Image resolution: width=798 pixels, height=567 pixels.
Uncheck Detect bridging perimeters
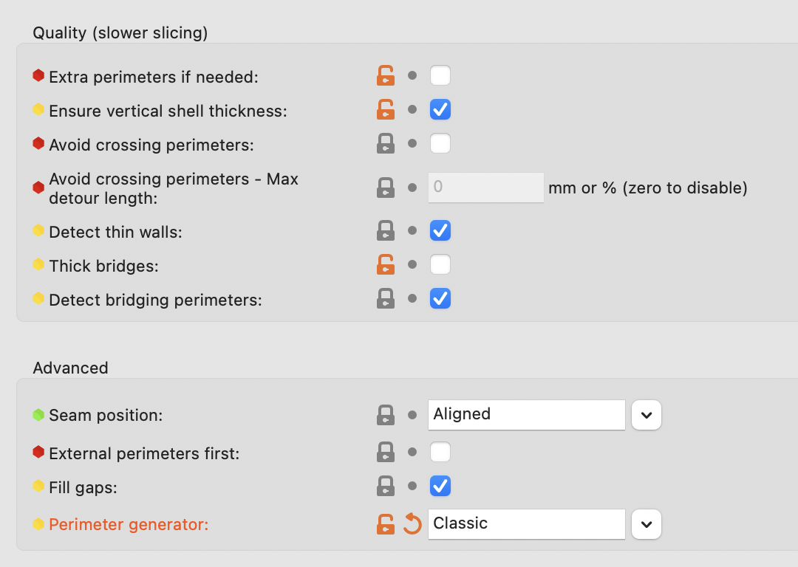440,298
